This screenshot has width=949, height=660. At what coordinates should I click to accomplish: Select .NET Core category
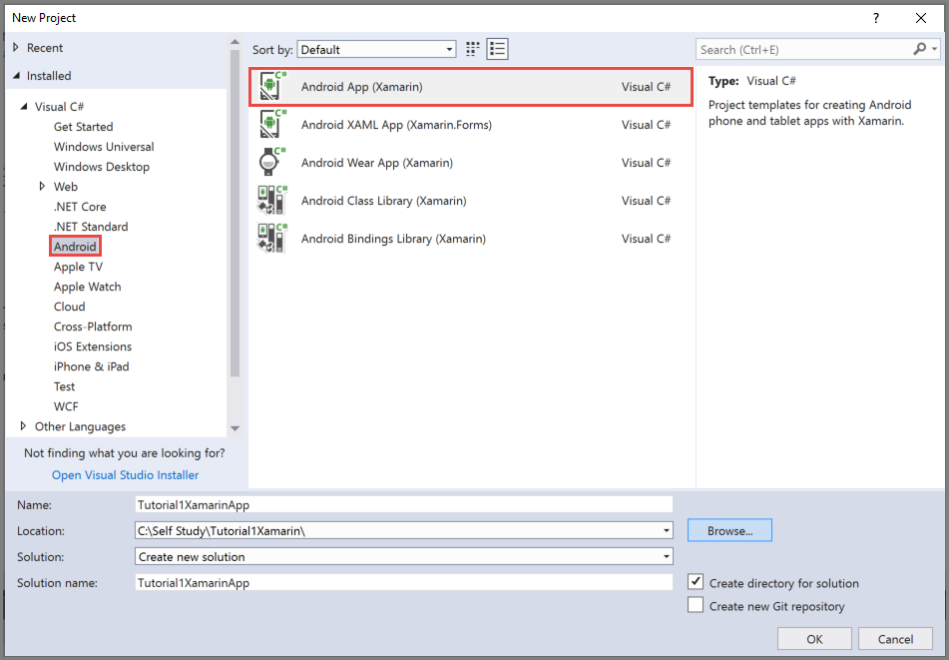click(x=80, y=207)
